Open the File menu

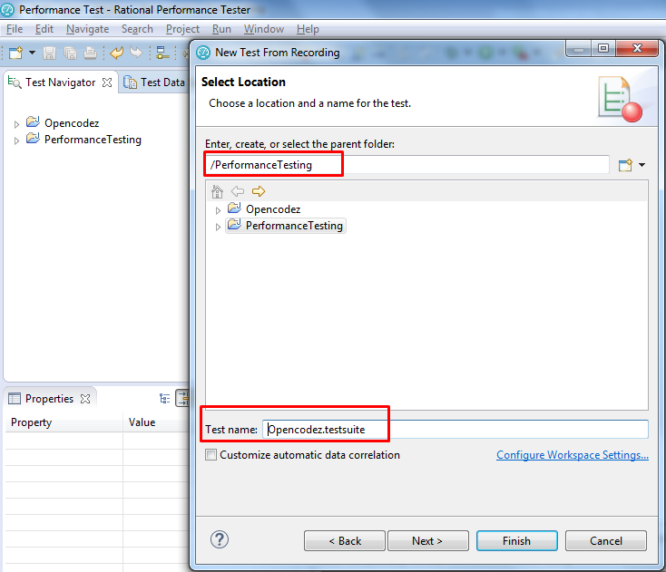(x=15, y=29)
